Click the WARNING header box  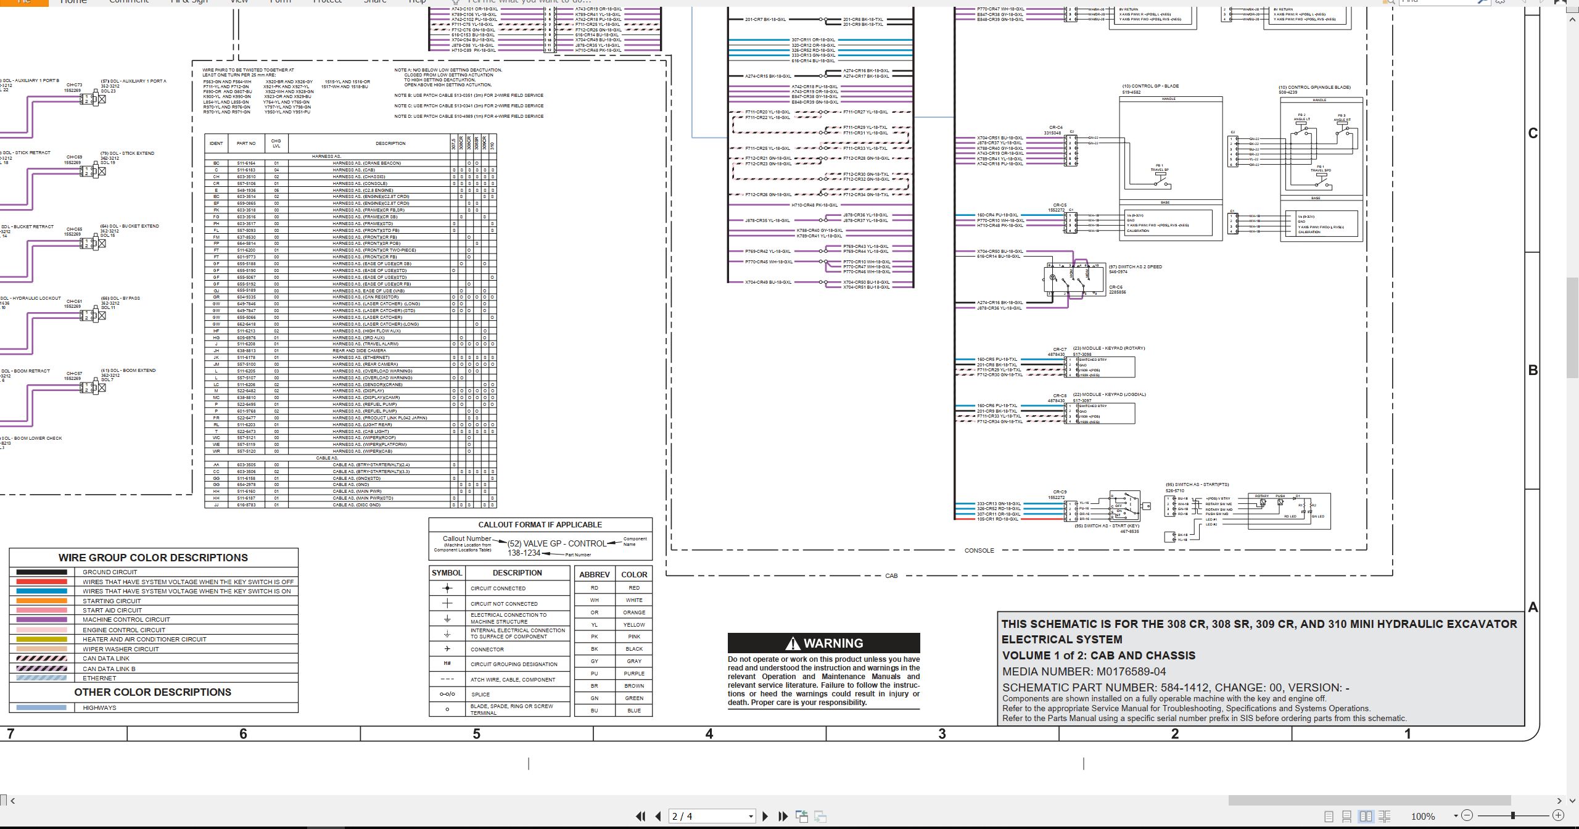(x=823, y=643)
